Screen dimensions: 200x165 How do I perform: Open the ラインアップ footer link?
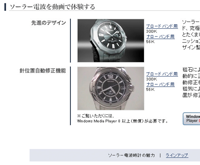pyautogui.click(x=177, y=155)
